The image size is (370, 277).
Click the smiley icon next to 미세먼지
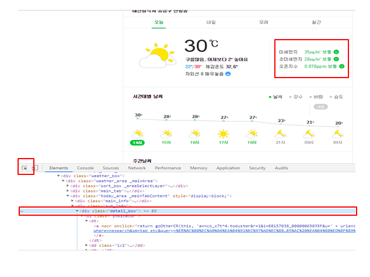[x=336, y=52]
